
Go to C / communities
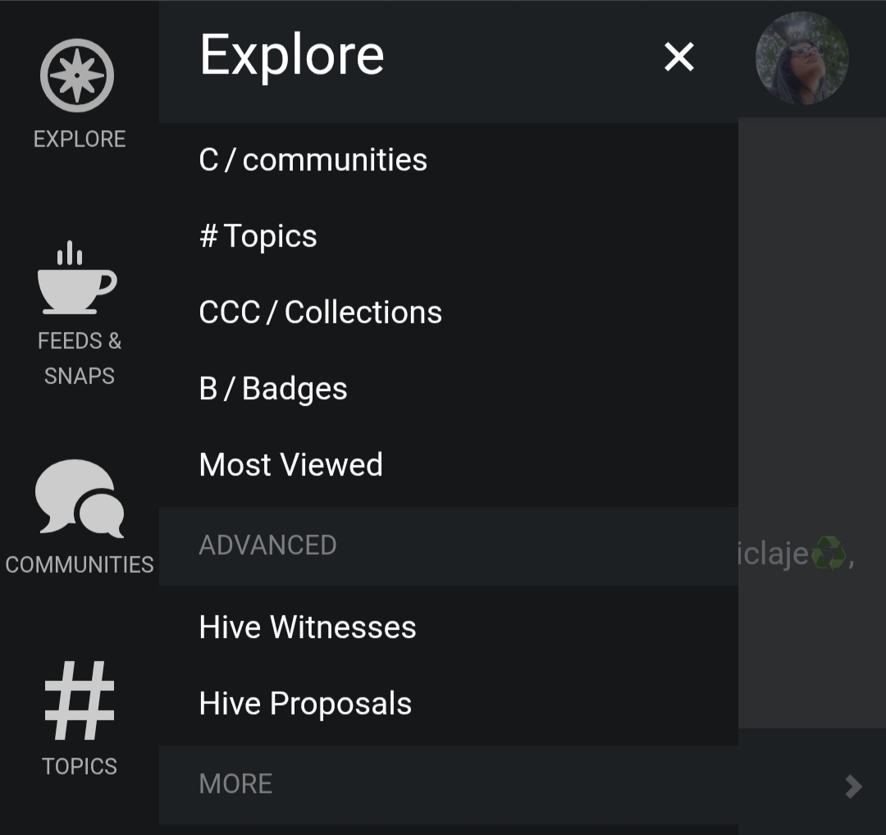tap(313, 160)
